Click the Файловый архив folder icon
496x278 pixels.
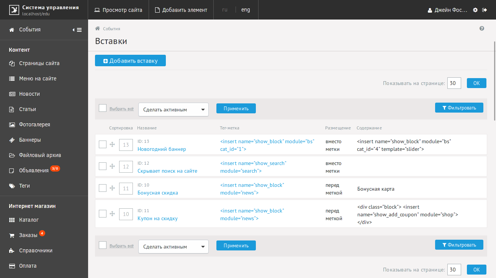point(12,155)
